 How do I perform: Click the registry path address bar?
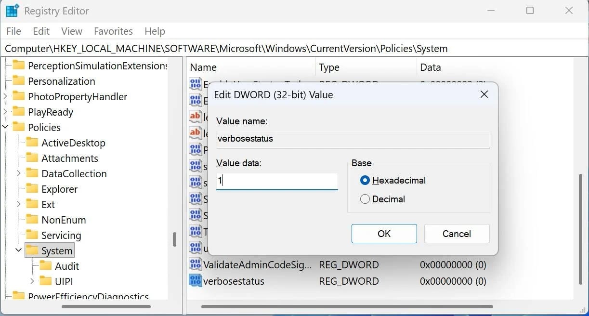point(294,48)
